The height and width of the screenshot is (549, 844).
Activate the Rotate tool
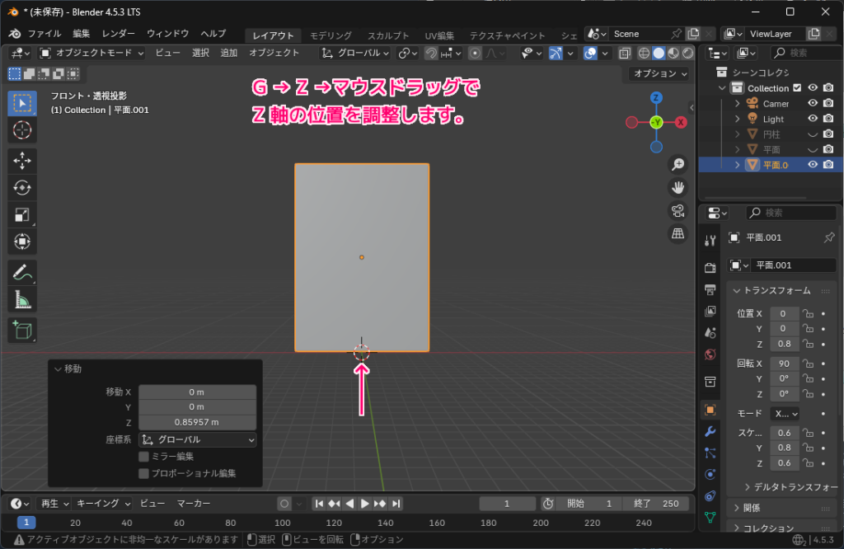[22, 186]
